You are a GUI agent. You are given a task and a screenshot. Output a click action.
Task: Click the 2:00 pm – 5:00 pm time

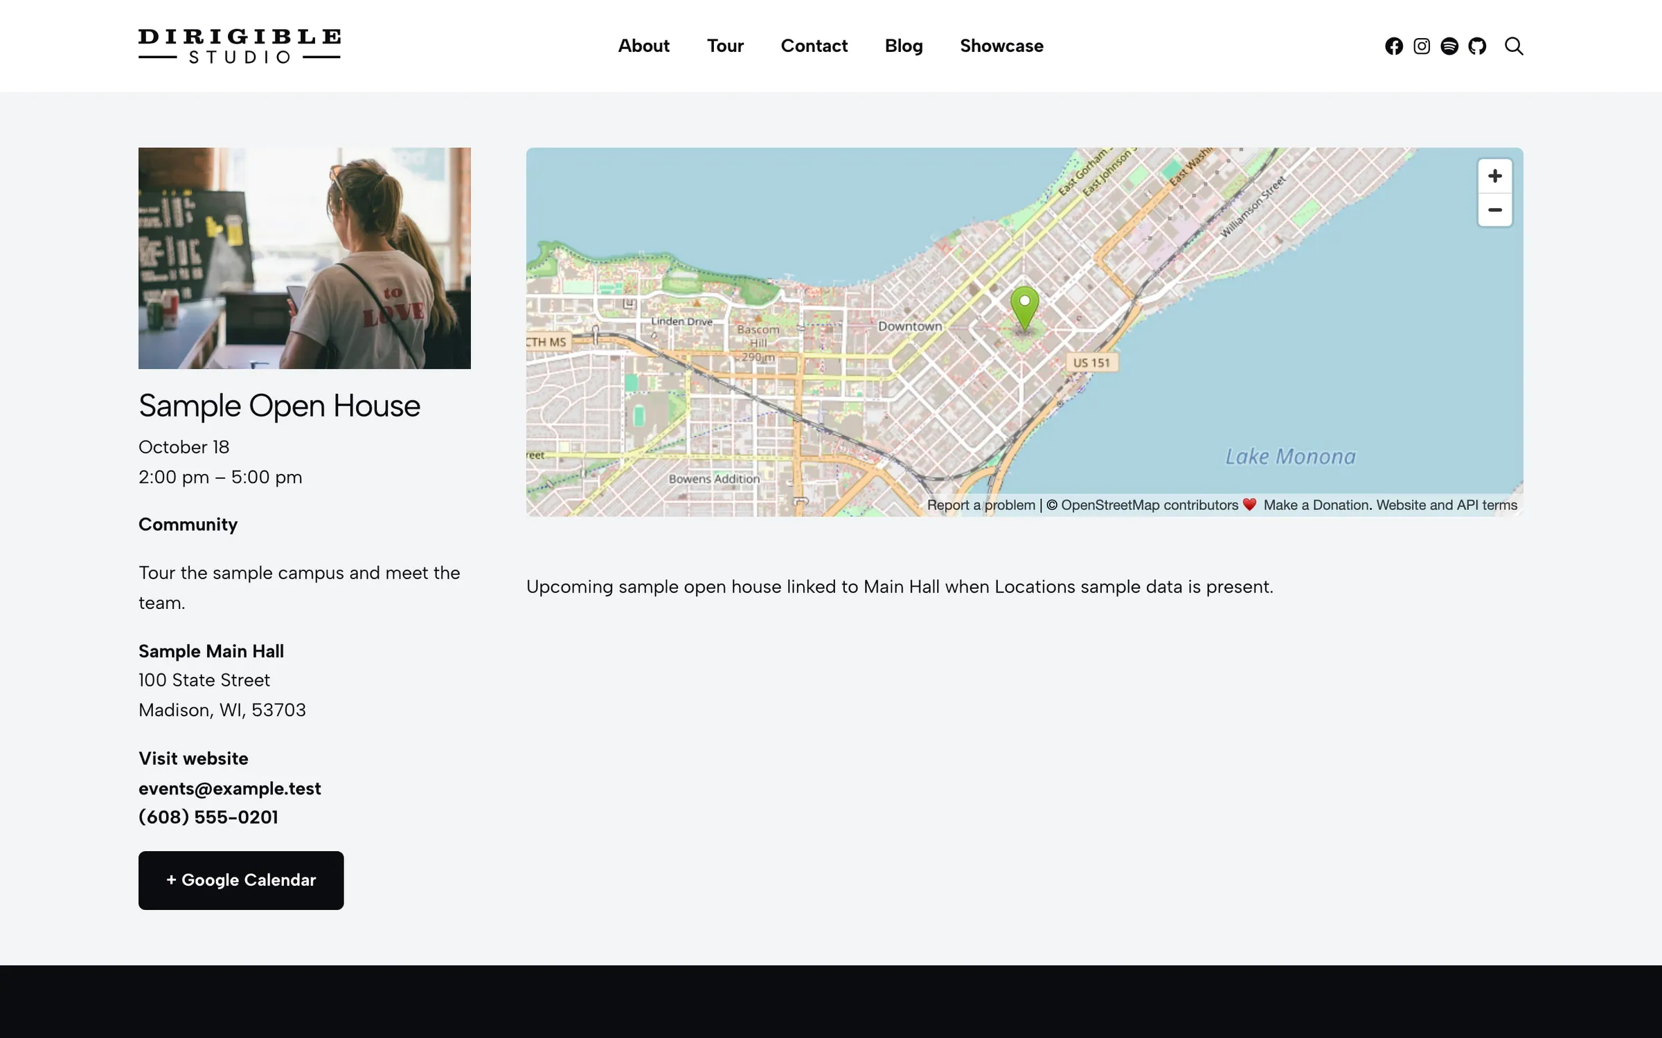pos(220,477)
